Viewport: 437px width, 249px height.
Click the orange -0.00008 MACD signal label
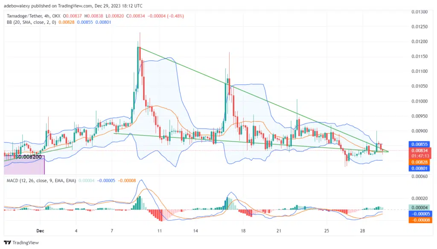[x=420, y=220]
